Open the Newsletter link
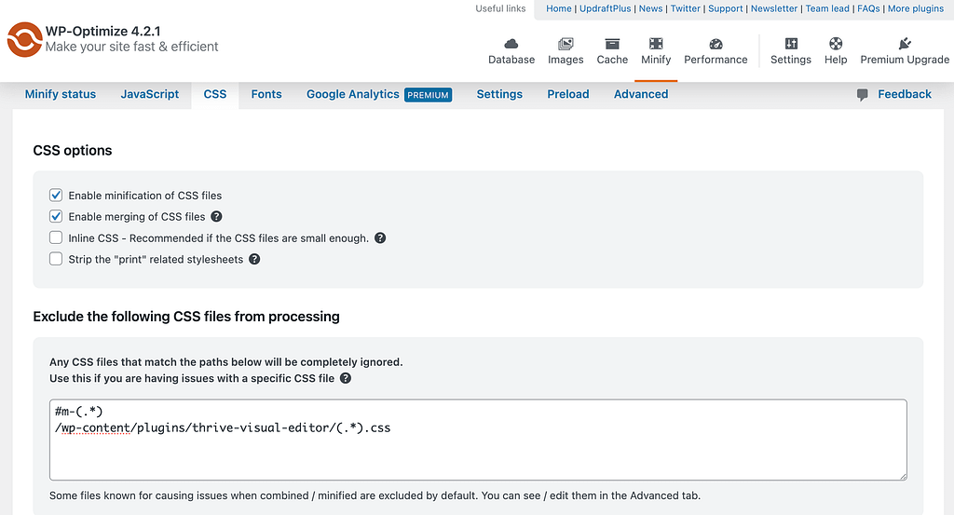This screenshot has width=954, height=515. click(774, 8)
